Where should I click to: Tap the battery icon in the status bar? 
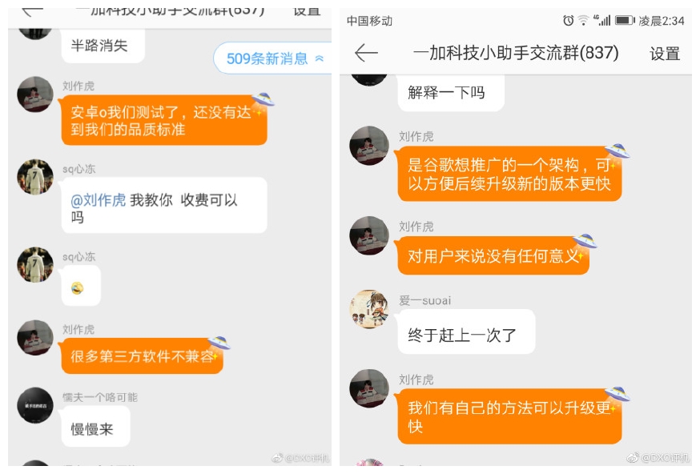pyautogui.click(x=625, y=20)
